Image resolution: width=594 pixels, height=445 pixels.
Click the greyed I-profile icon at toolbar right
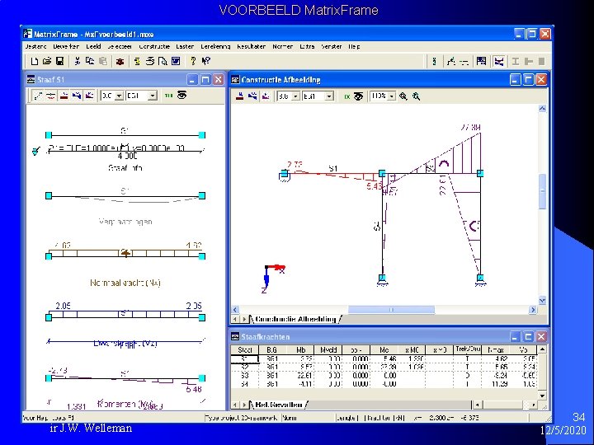[515, 61]
